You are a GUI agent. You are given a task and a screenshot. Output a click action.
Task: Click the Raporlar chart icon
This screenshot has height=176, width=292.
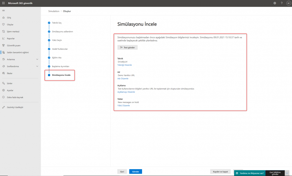[3, 38]
